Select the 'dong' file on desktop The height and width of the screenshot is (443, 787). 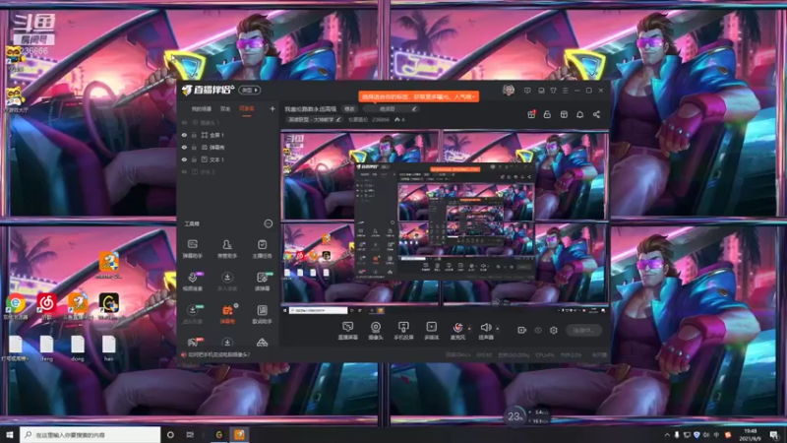tap(78, 348)
